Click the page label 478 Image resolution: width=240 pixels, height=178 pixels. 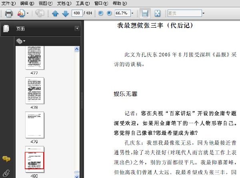click(34, 108)
